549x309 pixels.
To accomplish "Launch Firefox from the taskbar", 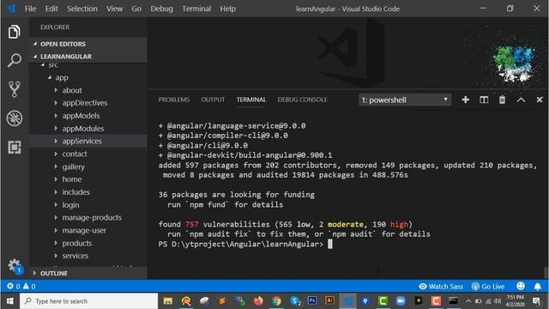I will pyautogui.click(x=258, y=300).
